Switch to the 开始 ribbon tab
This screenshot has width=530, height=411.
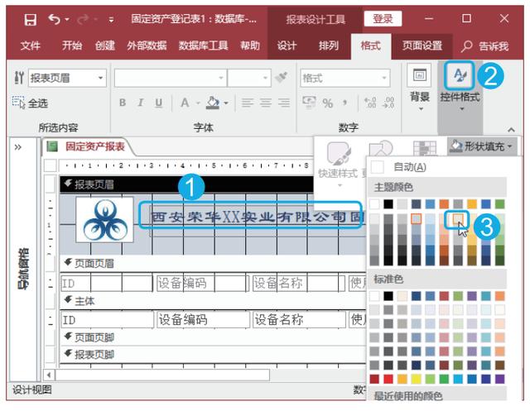(72, 45)
